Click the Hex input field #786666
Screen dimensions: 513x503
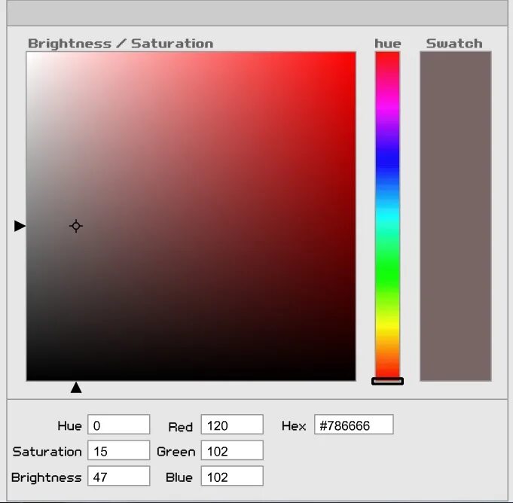(353, 425)
